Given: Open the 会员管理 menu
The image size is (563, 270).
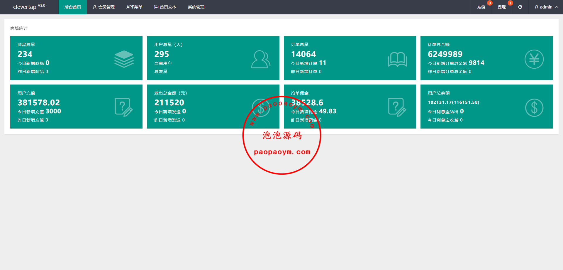Looking at the screenshot, I should tap(104, 7).
